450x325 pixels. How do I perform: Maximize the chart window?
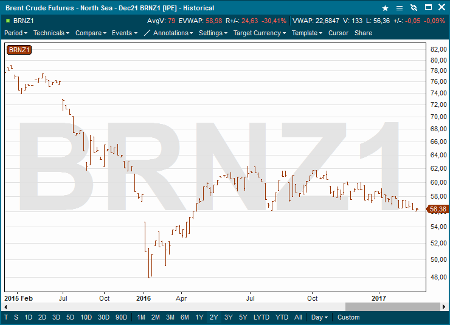coord(428,7)
